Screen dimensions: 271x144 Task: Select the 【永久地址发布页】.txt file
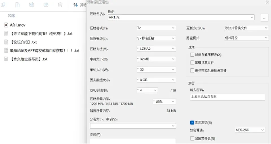pyautogui.click(x=29, y=59)
